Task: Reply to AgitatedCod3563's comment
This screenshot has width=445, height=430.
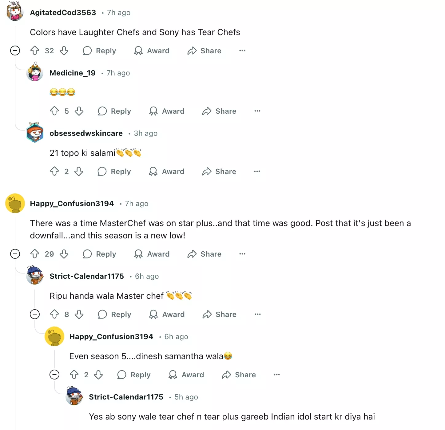Action: coord(100,51)
